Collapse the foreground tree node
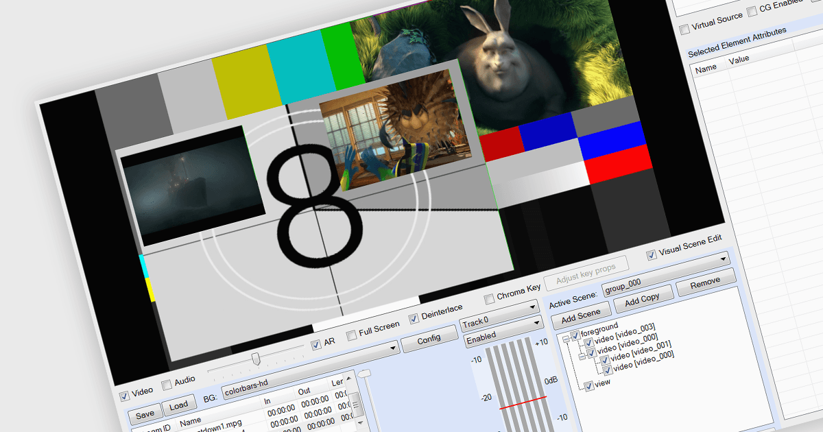The height and width of the screenshot is (432, 823). tap(565, 338)
